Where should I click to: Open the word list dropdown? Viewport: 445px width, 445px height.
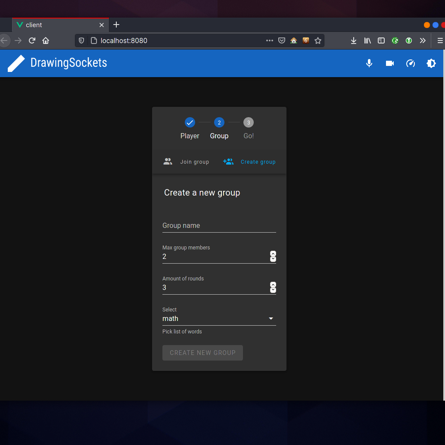pyautogui.click(x=219, y=319)
